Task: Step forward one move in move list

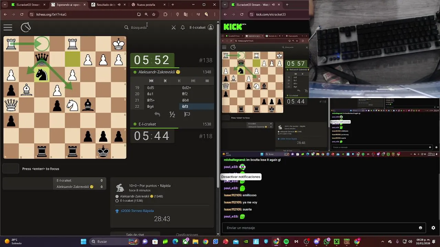Action: pyautogui.click(x=179, y=81)
